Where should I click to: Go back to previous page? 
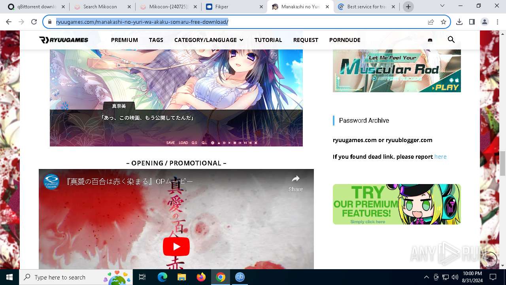click(x=9, y=22)
